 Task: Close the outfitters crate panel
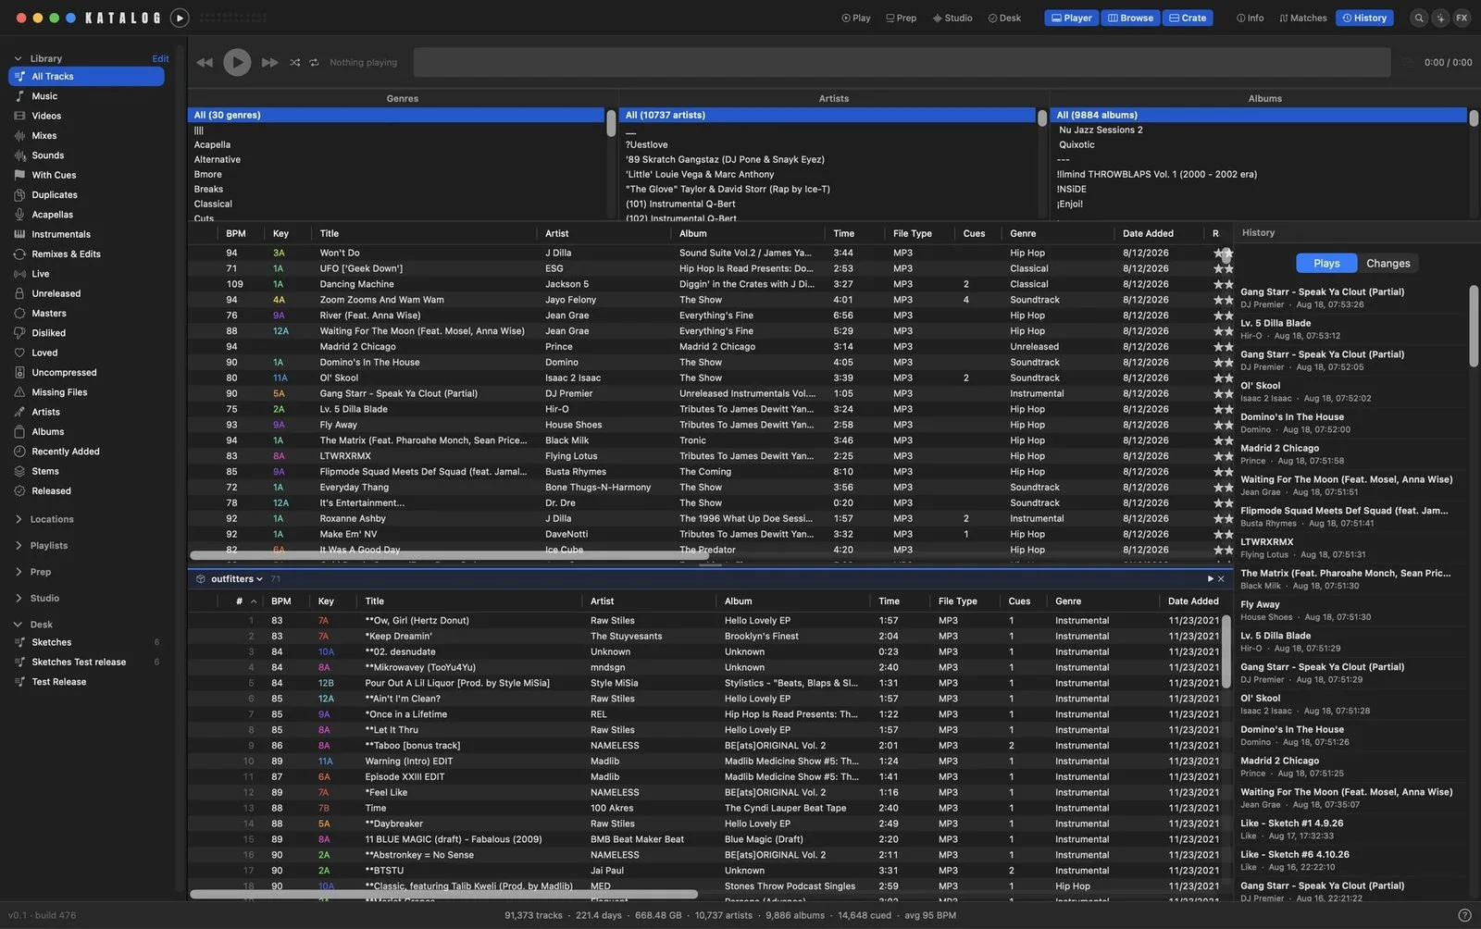[1221, 579]
